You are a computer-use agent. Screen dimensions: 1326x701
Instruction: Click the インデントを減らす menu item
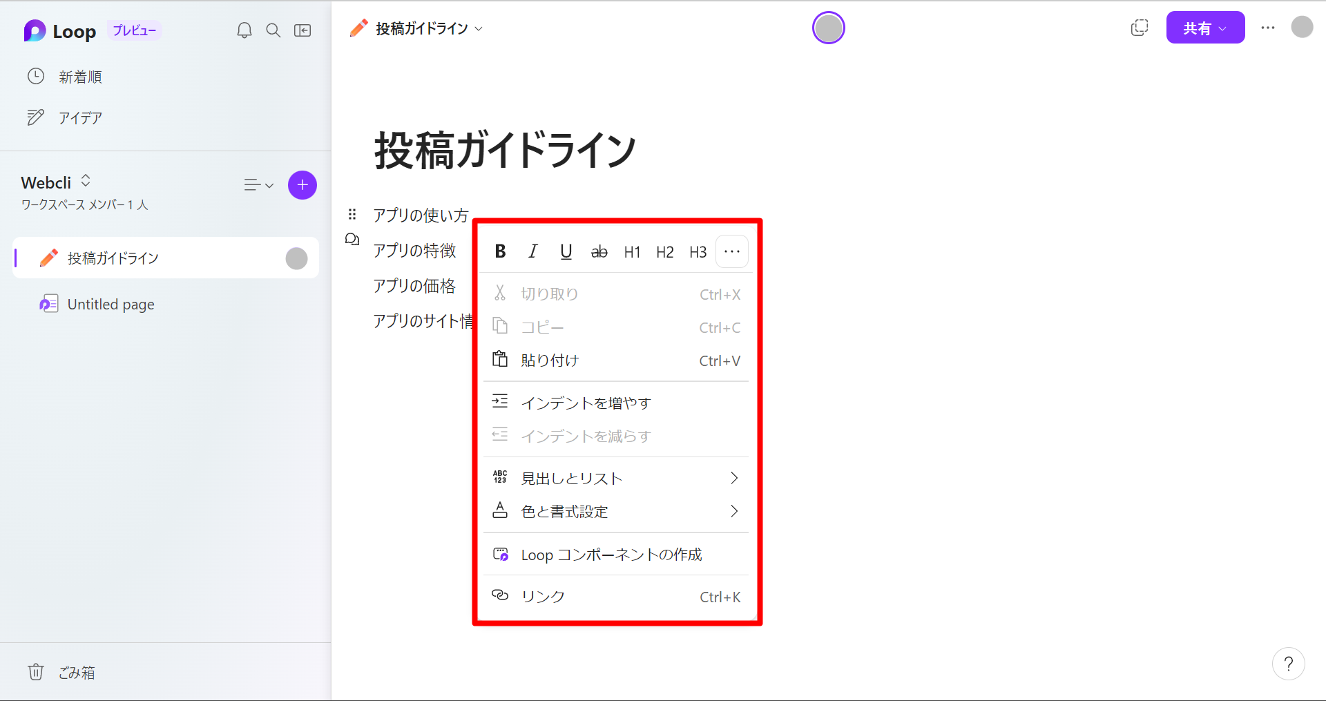point(616,436)
